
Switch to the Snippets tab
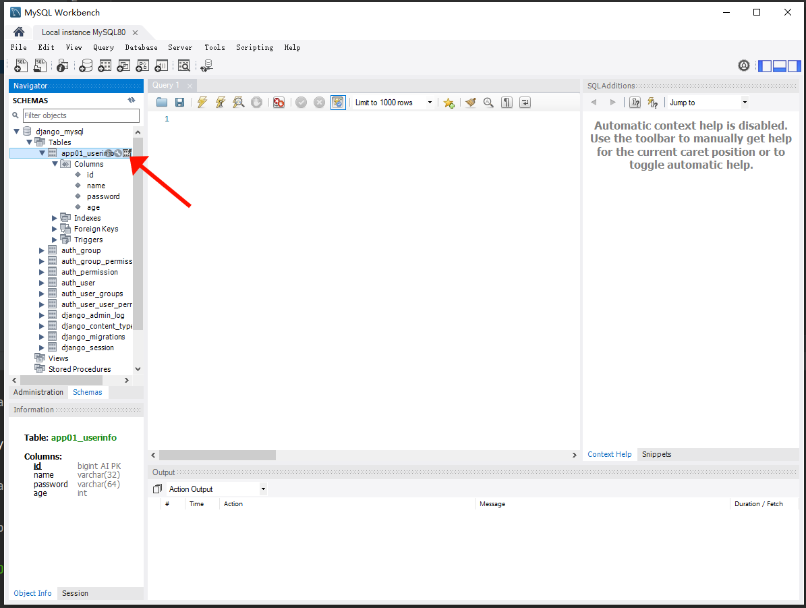tap(656, 454)
